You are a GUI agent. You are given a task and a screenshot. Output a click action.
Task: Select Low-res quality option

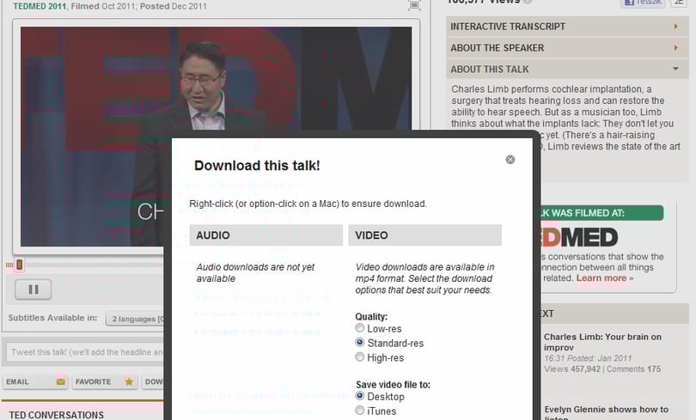point(359,328)
